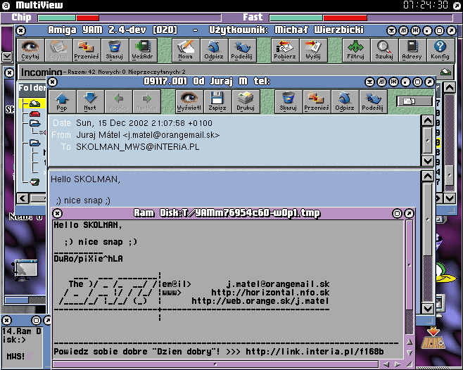Screen dimensions: 463x370
Task: Click the header scroll down arrow
Action: coord(428,161)
